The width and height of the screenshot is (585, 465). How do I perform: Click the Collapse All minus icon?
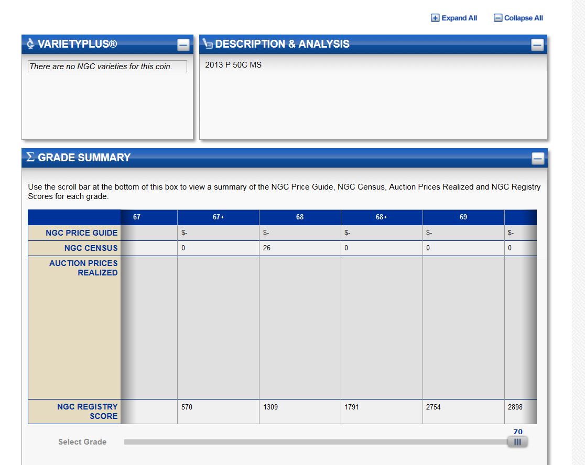tap(498, 18)
